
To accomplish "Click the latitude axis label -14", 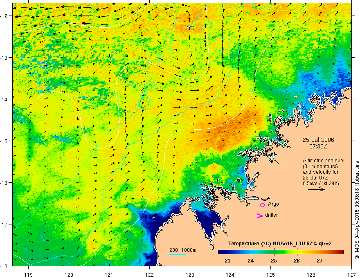I will [x=4, y=99].
